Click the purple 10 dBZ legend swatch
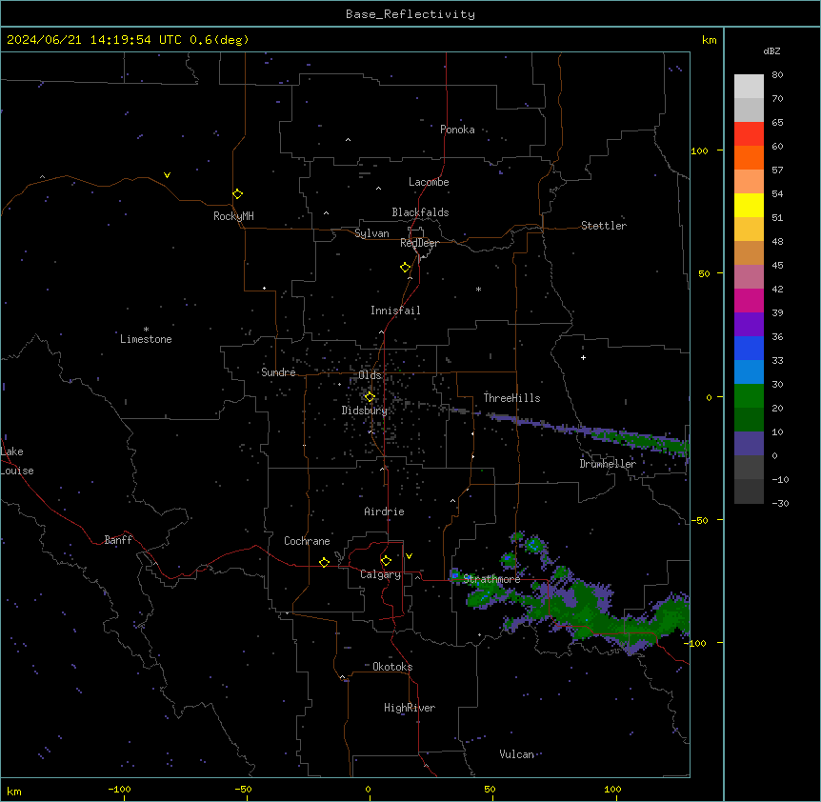The height and width of the screenshot is (802, 821). click(x=749, y=444)
